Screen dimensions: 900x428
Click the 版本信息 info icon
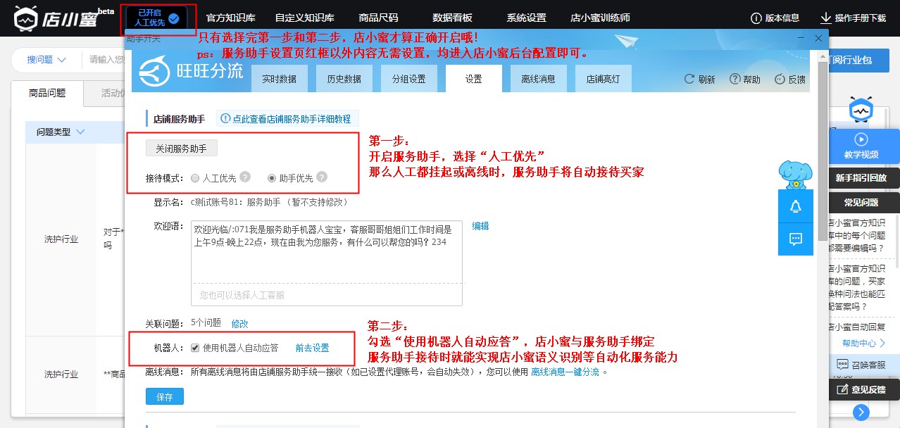[x=757, y=18]
